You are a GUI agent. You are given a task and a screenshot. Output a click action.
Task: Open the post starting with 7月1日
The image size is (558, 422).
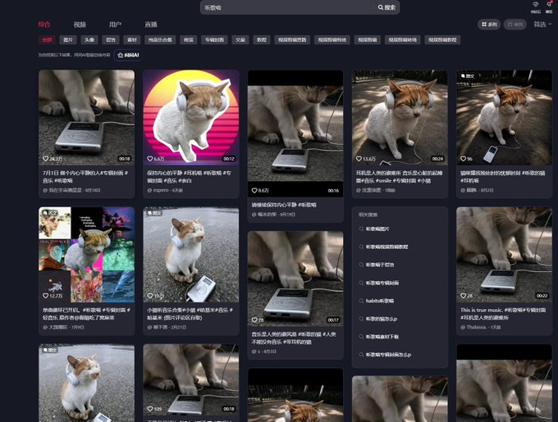(x=85, y=177)
